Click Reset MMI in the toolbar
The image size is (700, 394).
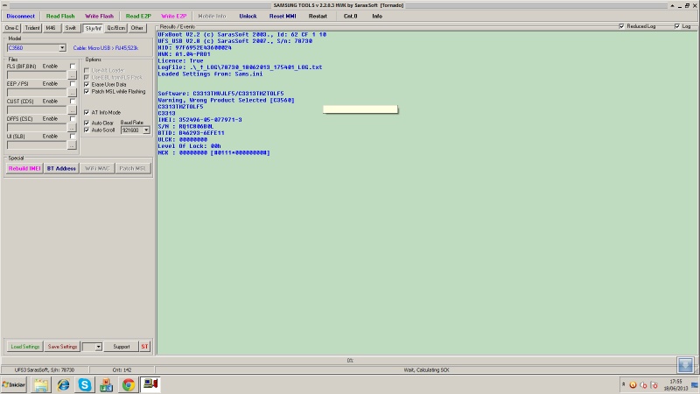click(283, 16)
